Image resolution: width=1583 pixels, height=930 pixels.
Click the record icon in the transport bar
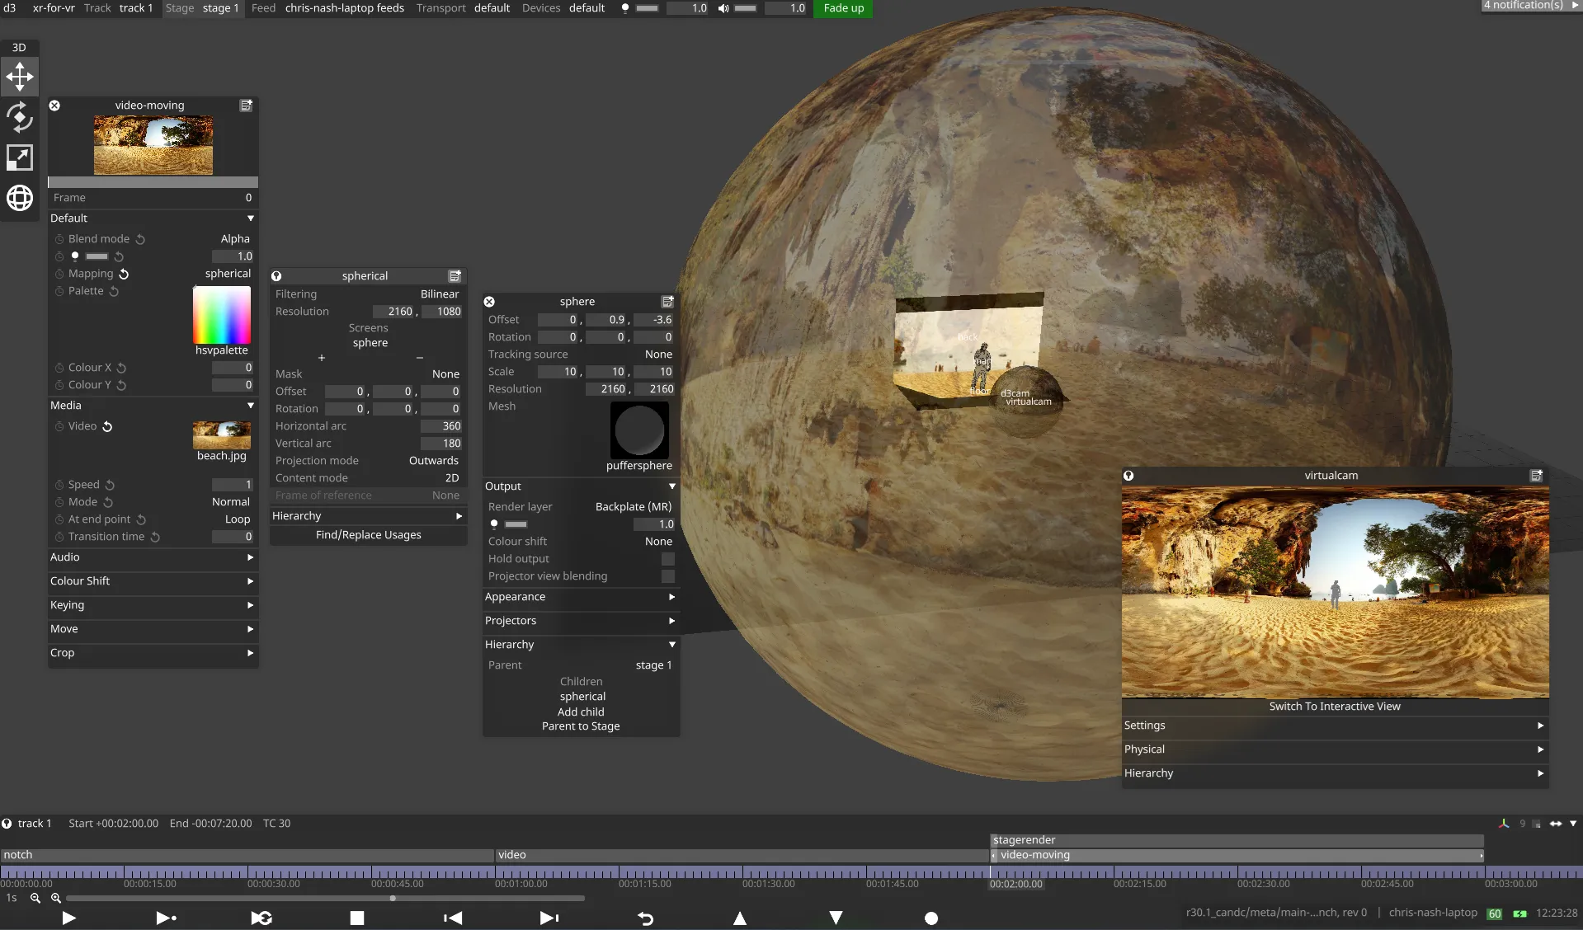point(930,918)
